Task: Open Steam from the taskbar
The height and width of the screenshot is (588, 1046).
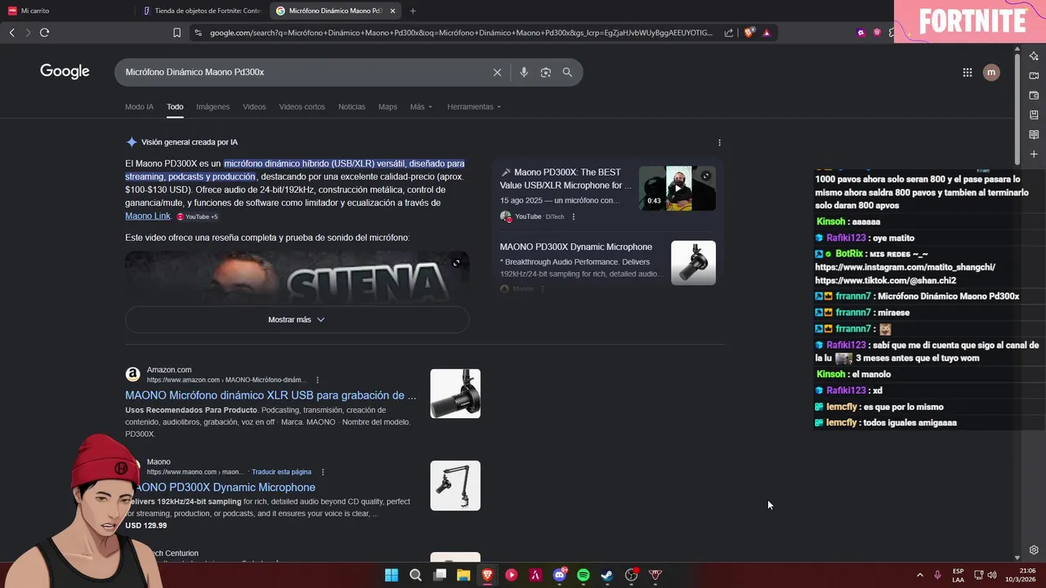Action: click(606, 575)
